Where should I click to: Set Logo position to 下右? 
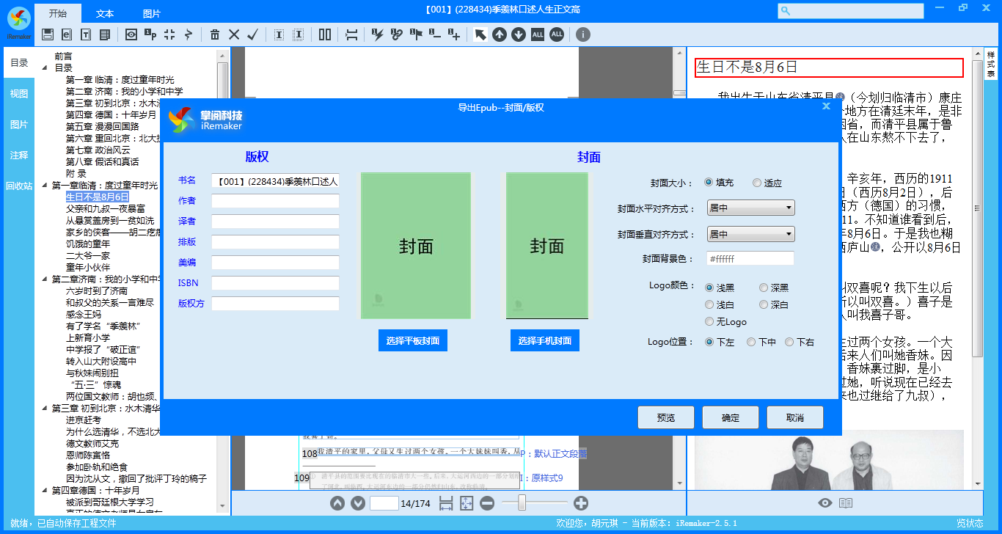click(789, 342)
